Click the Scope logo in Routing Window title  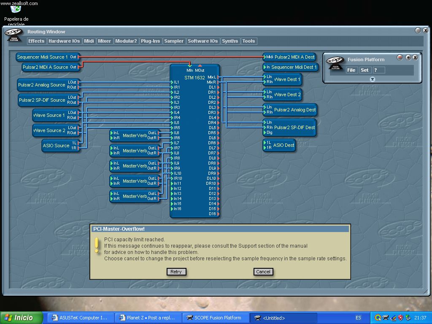[14, 35]
